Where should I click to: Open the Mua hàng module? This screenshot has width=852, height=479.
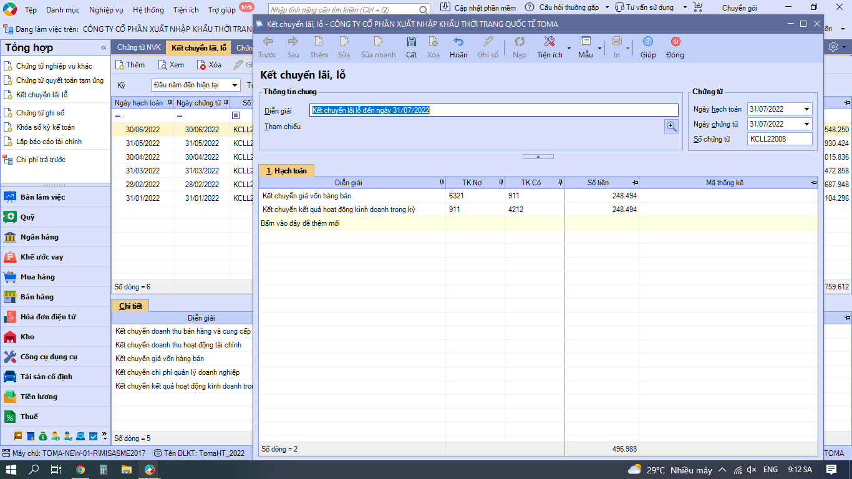56,277
